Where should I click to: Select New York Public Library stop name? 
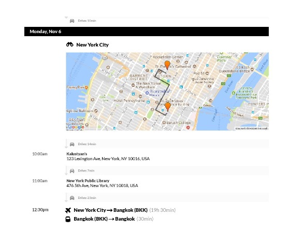point(88,181)
